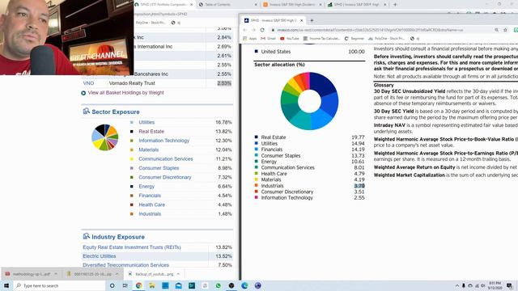Image resolution: width=518 pixels, height=291 pixels.
Task: Open View all Basket Holdings by Weight
Action: pyautogui.click(x=126, y=93)
